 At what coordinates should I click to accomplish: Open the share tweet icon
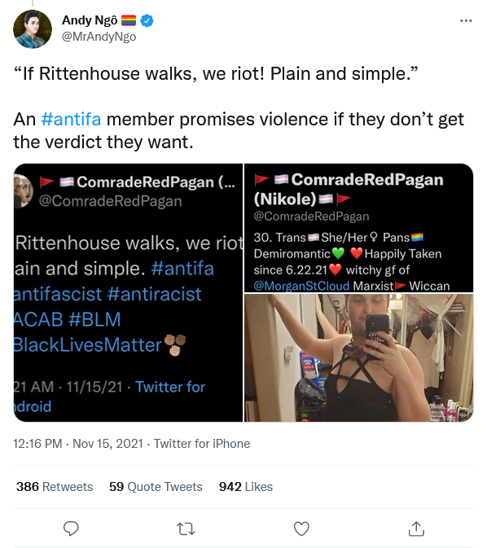click(416, 528)
